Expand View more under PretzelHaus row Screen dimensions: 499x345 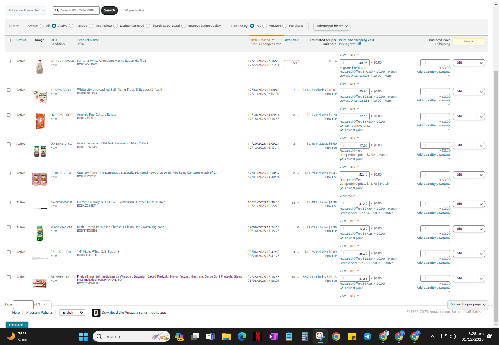[x=349, y=296]
